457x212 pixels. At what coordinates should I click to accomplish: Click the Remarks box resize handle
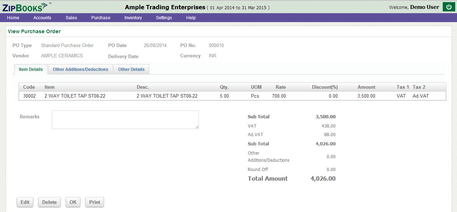coord(197,127)
